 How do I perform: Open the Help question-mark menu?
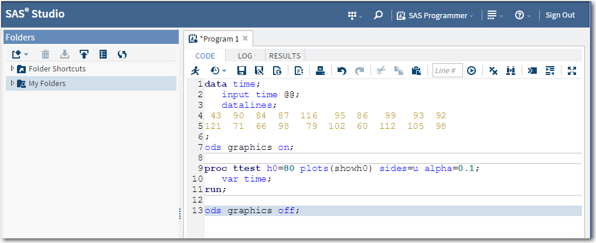click(524, 16)
